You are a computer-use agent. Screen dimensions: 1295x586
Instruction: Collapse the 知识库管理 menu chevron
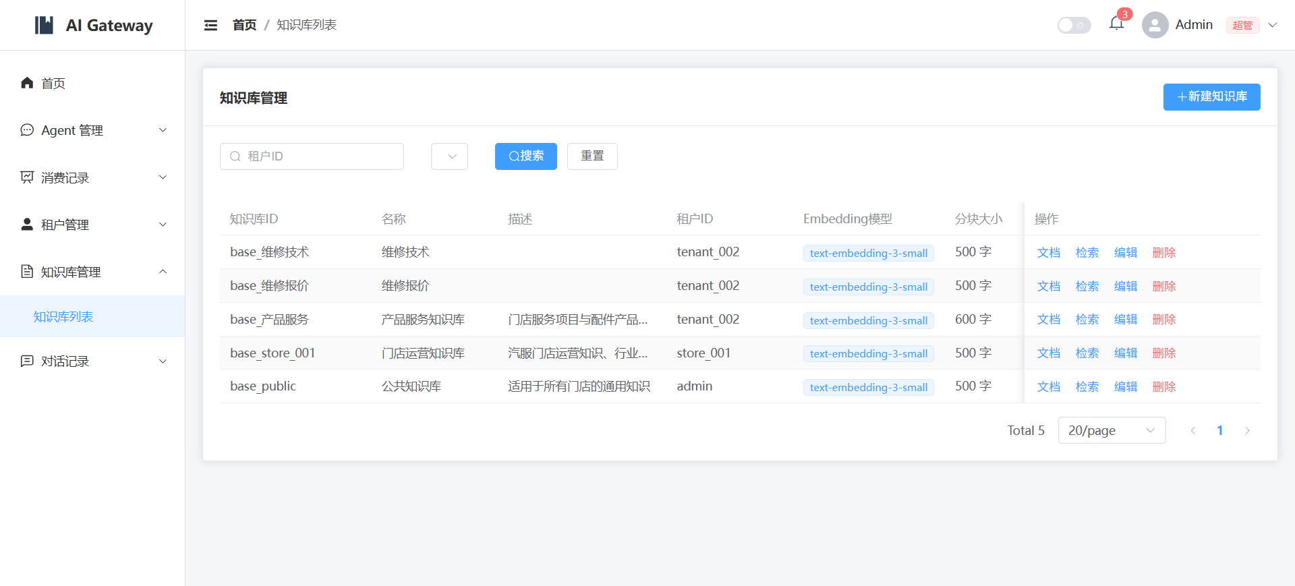click(x=163, y=272)
